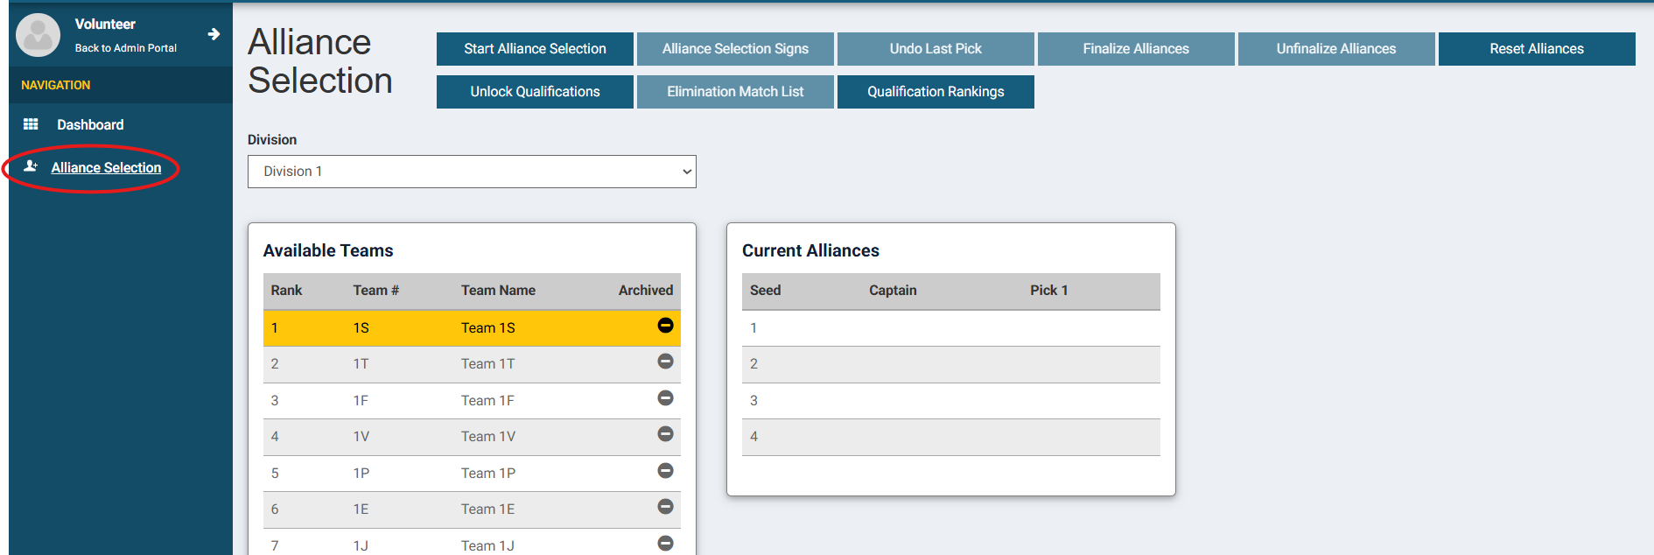The image size is (1654, 555).
Task: Select Team 1T name in Available Teams
Action: point(488,364)
